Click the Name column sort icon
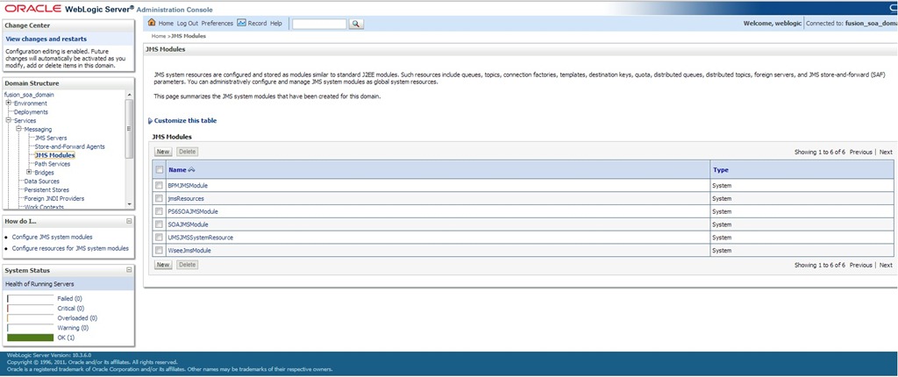The width and height of the screenshot is (898, 377). click(x=191, y=170)
